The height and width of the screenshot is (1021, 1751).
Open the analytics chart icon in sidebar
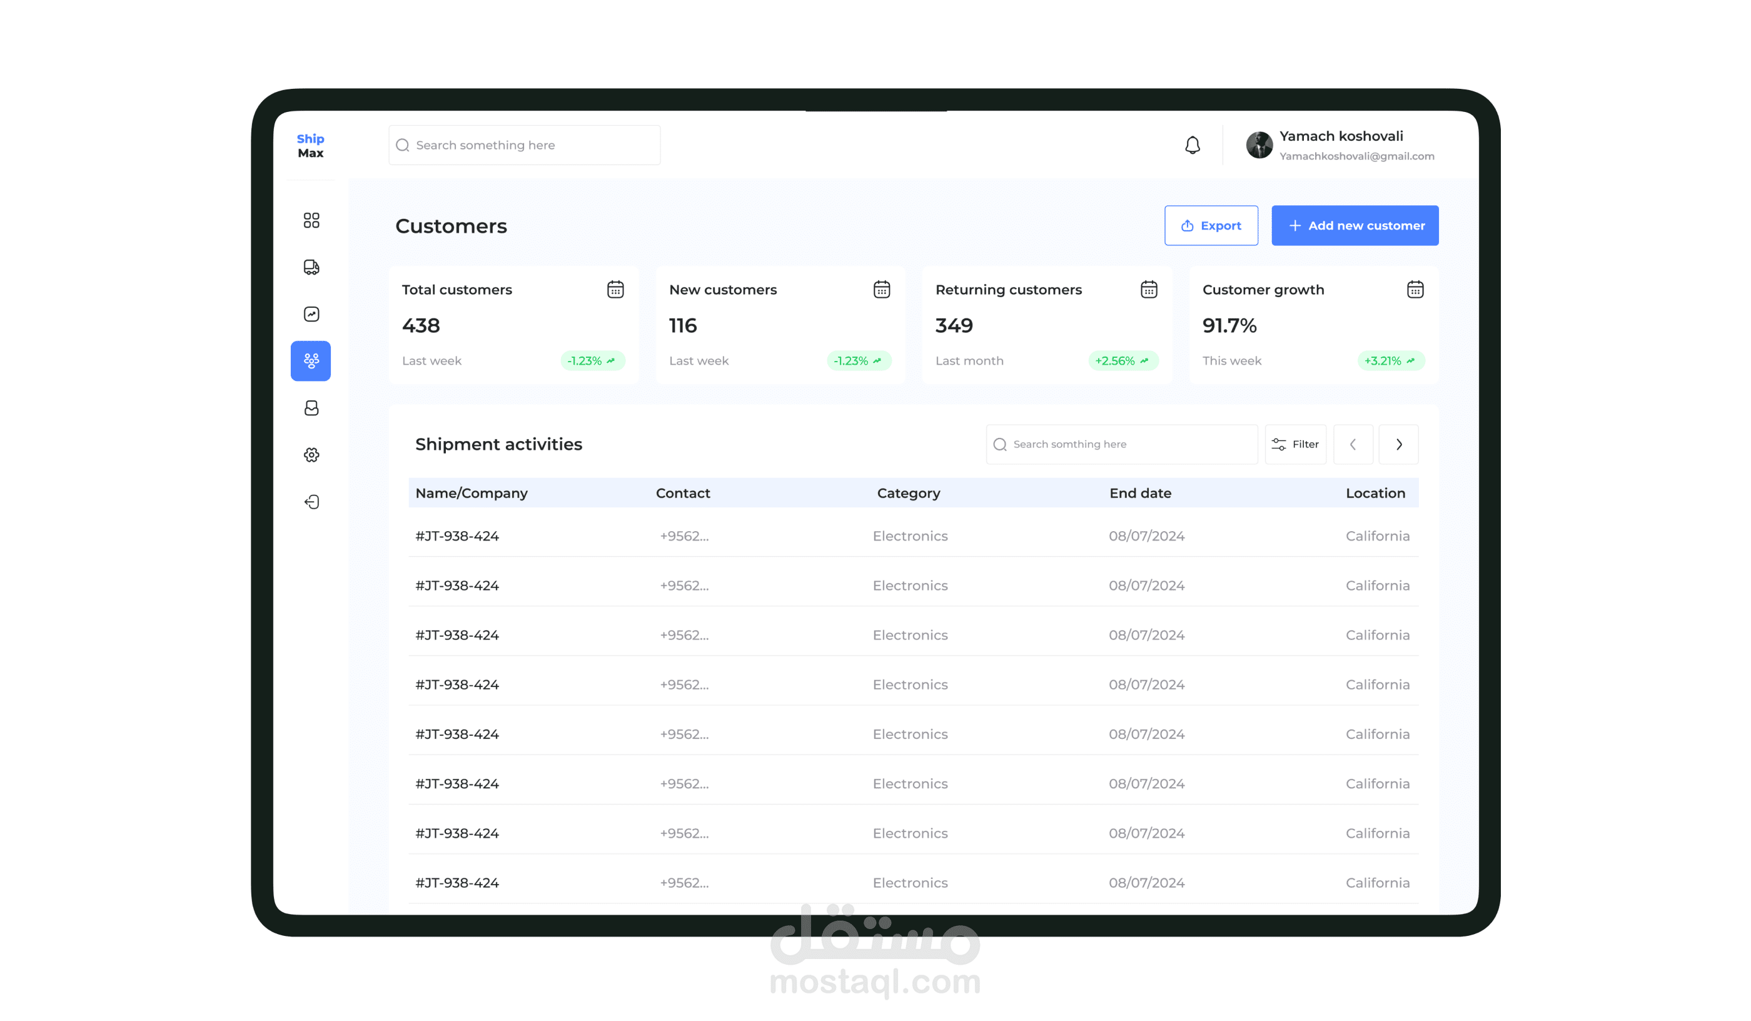point(311,314)
